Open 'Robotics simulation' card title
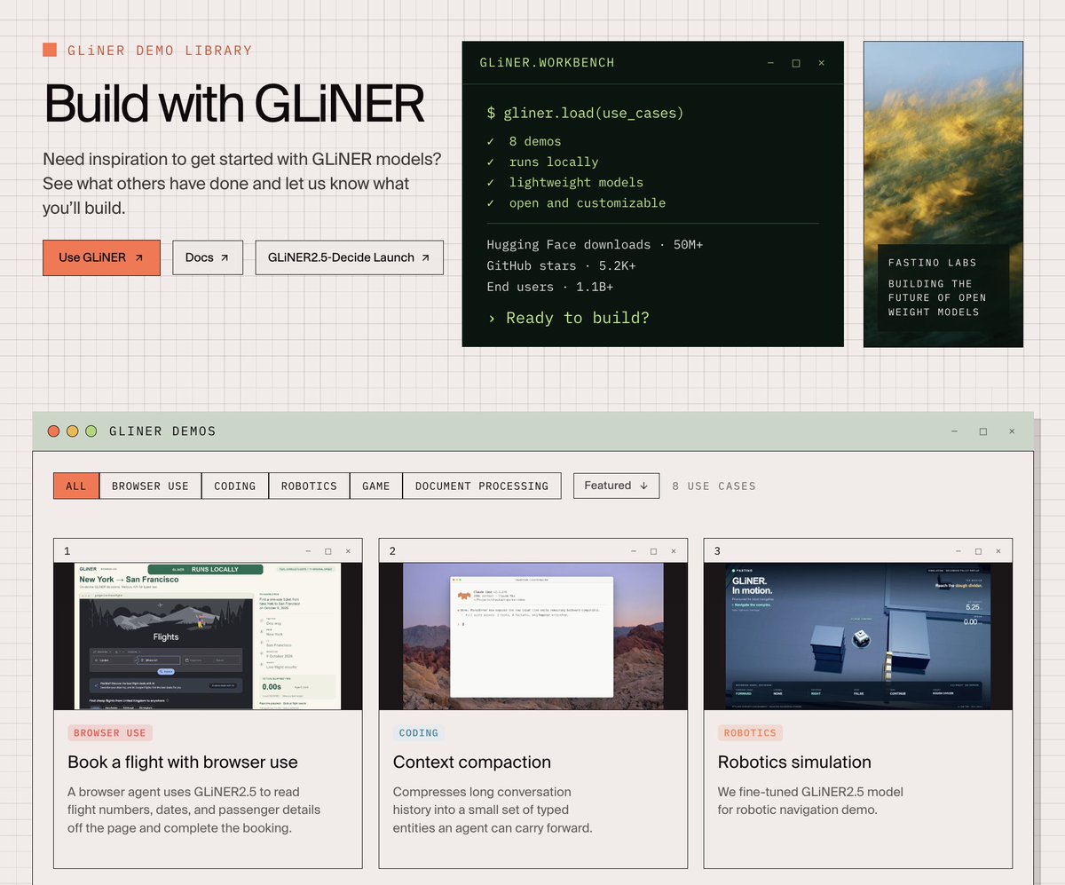 [x=794, y=763]
